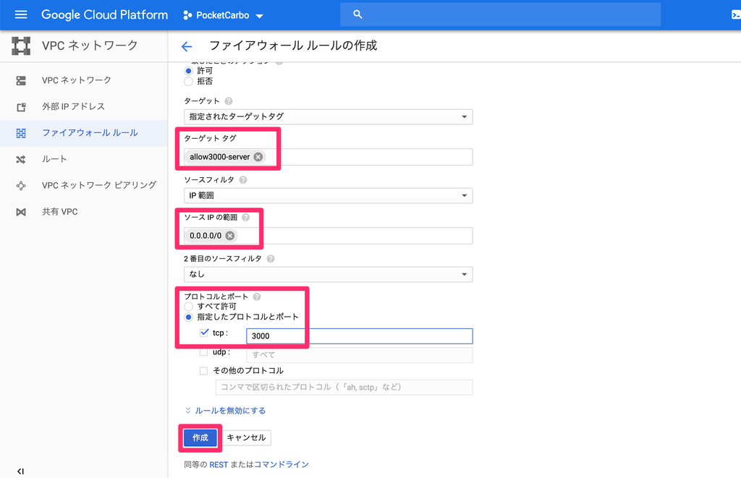
Task: Click the udp port field showing すべて
Action: pyautogui.click(x=359, y=355)
